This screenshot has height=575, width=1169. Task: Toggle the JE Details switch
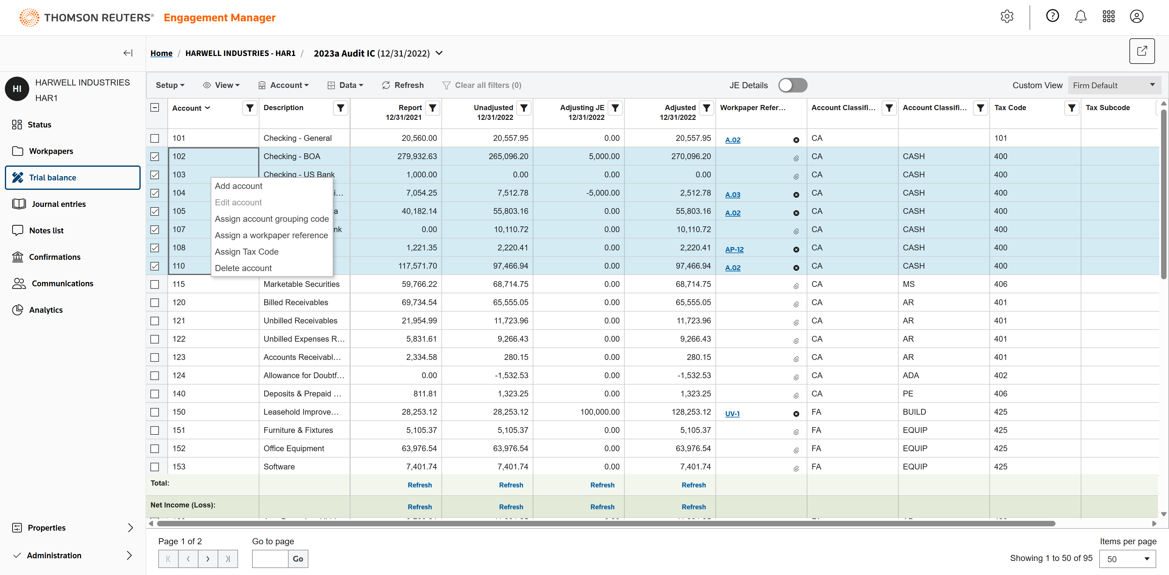point(792,85)
